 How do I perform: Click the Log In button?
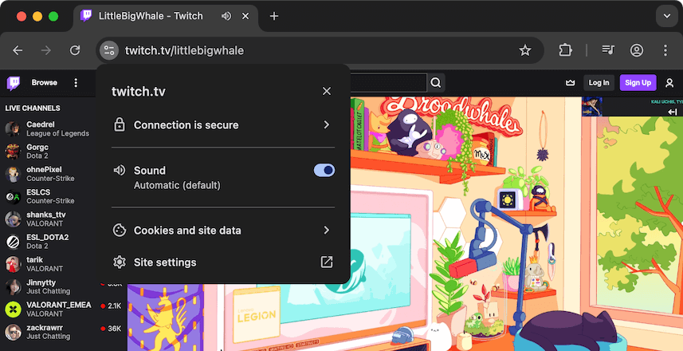599,83
